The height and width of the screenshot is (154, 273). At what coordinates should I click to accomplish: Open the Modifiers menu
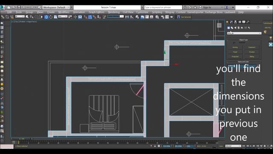[x=64, y=12]
